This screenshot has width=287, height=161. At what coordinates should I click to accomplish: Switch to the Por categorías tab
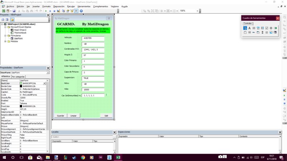pos(18,77)
